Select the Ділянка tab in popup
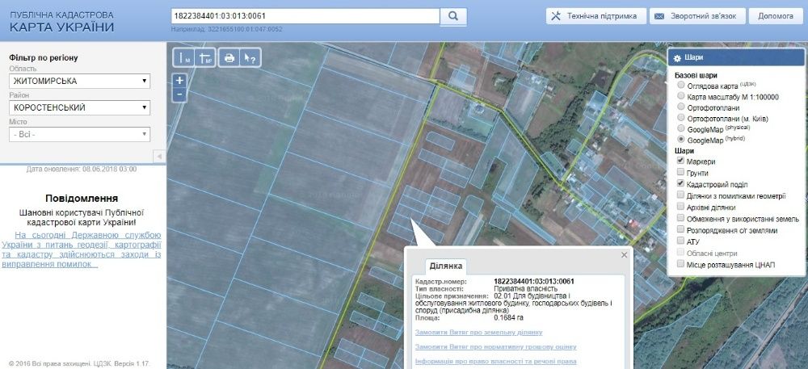This screenshot has height=369, width=808. click(x=446, y=266)
